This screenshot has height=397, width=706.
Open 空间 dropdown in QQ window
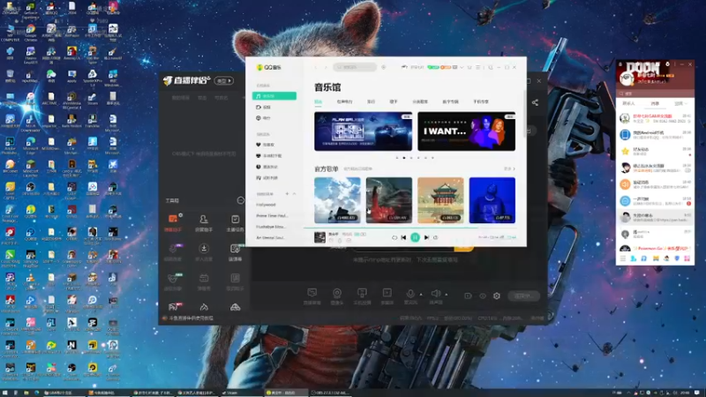(680, 103)
